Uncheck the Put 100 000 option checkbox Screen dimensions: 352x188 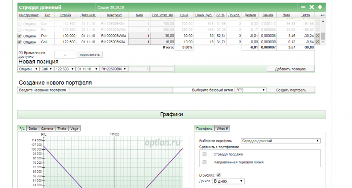pyautogui.click(x=19, y=36)
